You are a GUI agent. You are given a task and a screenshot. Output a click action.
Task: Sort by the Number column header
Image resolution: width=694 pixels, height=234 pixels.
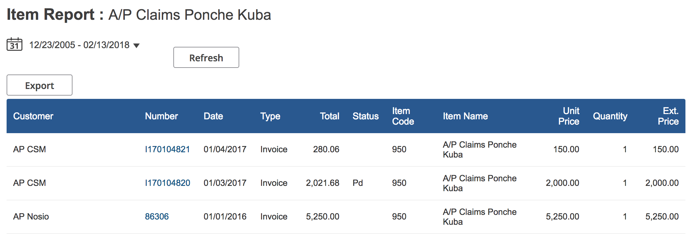pyautogui.click(x=161, y=116)
